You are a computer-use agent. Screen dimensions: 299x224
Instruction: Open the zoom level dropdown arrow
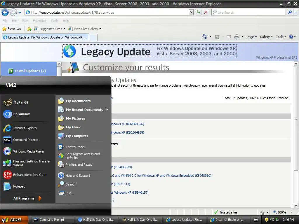291,212
